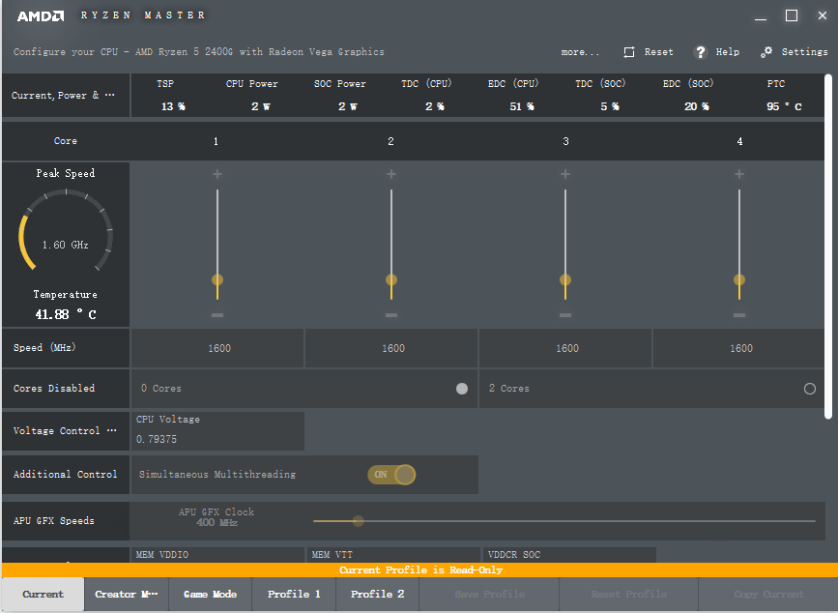Switch to the Game Mode tab
838x613 pixels.
click(210, 595)
